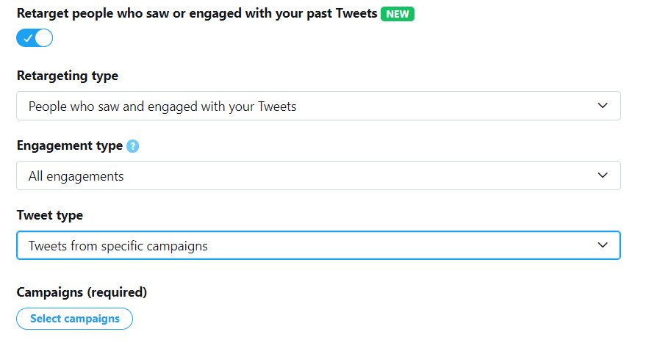The image size is (646, 351).
Task: Choose Select campaigns button
Action: point(74,319)
